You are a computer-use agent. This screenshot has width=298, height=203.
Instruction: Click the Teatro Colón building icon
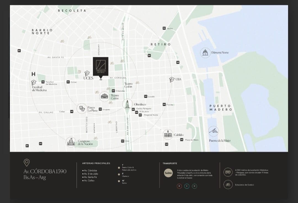pos(105,96)
